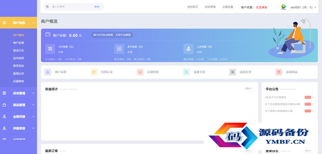Select 修改密码 in the sidebar
The width and height of the screenshot is (322, 154).
[x=19, y=66]
